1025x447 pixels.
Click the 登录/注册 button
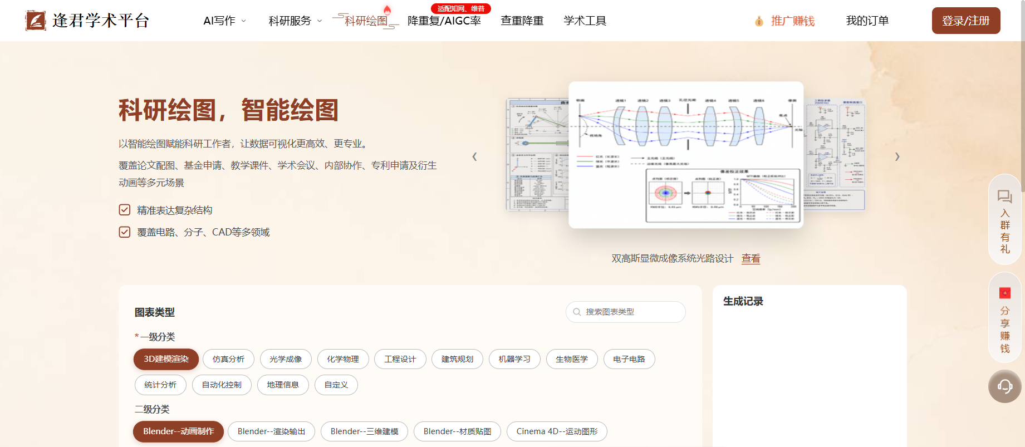point(966,21)
